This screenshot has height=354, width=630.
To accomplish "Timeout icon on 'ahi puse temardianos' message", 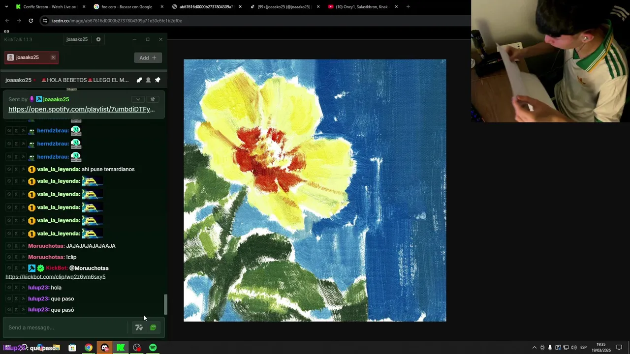I will 16,169.
